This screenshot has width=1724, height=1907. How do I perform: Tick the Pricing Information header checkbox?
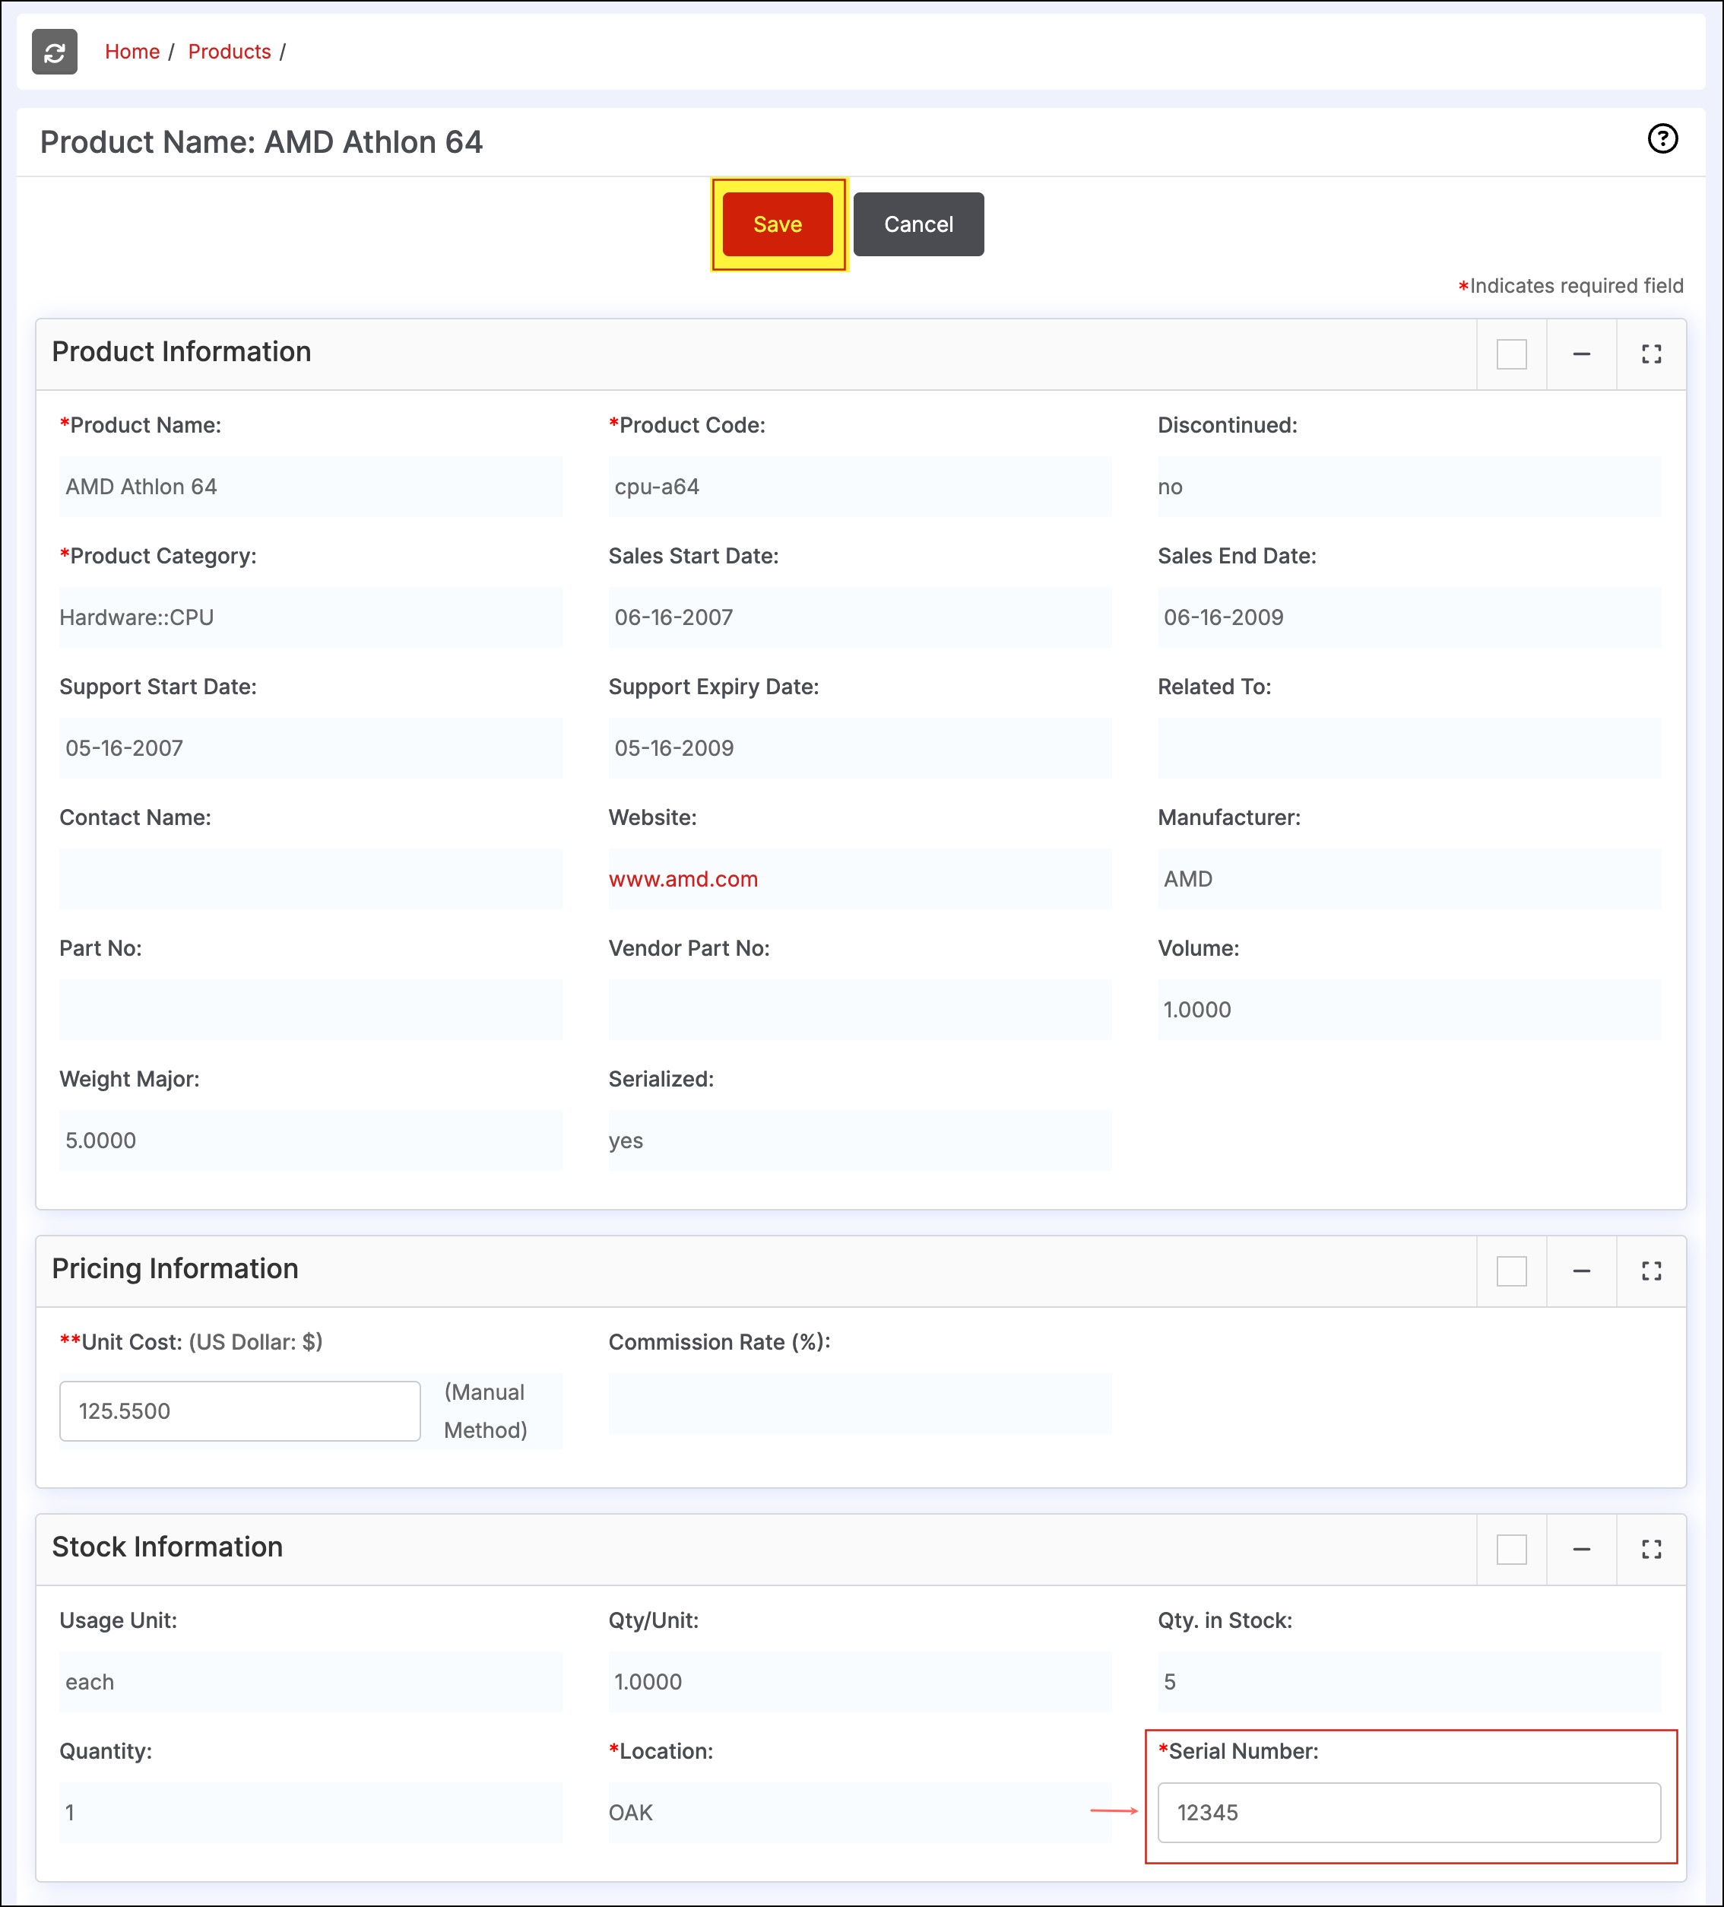[1511, 1271]
